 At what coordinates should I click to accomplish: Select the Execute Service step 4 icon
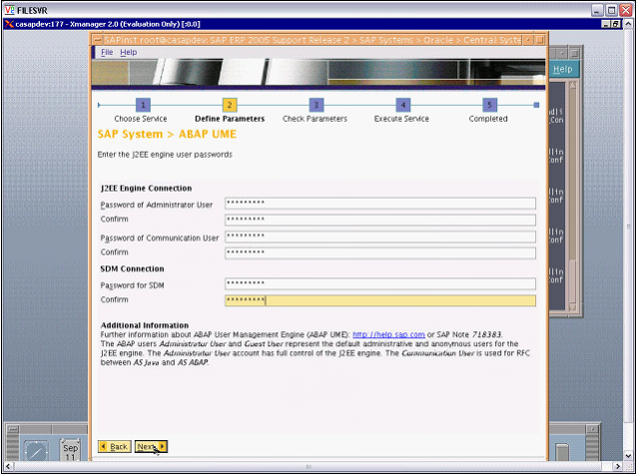402,104
